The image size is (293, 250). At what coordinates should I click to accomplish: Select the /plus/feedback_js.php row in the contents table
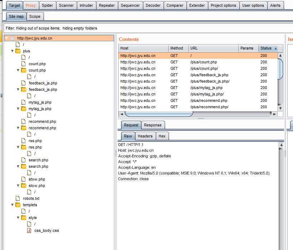tap(198, 75)
